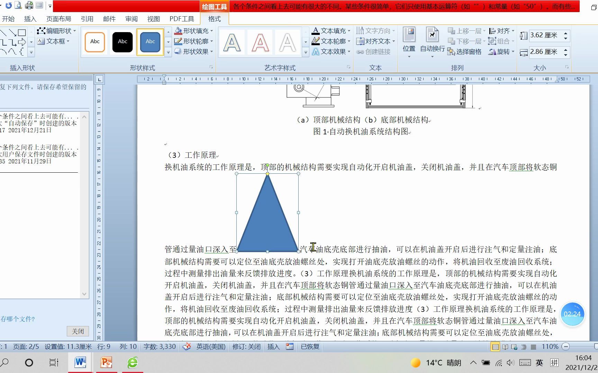Open the Insert (插入) tab
The height and width of the screenshot is (373, 598).
(30, 19)
